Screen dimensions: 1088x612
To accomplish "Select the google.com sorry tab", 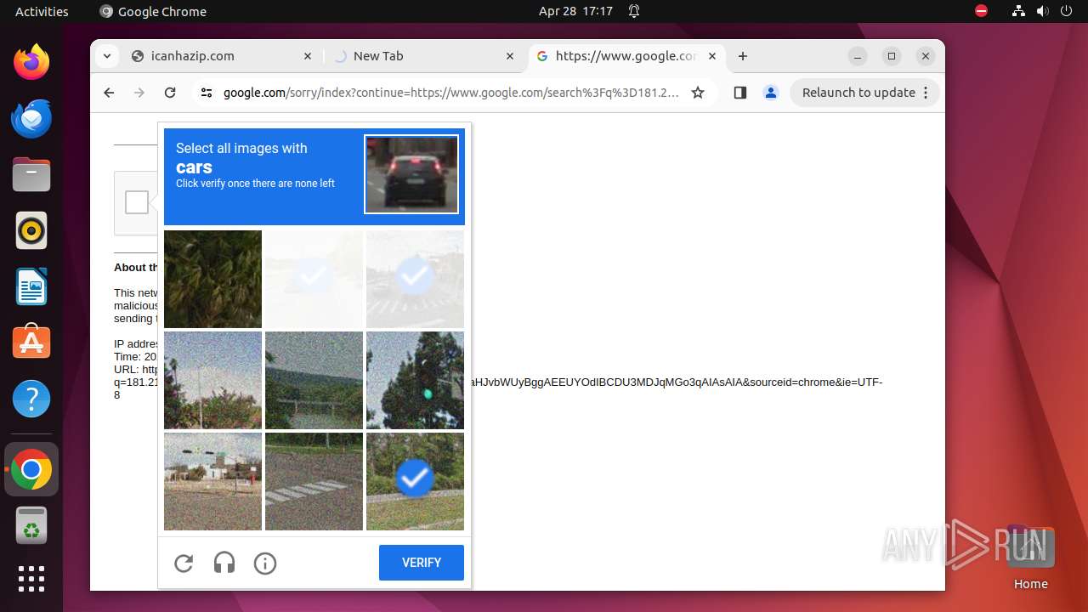I will pyautogui.click(x=626, y=56).
